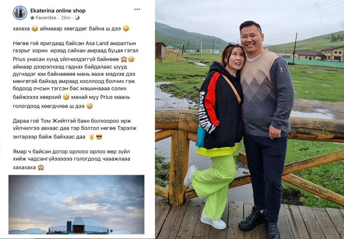Click the Favorites star icon
The width and height of the screenshot is (344, 239).
tap(32, 18)
